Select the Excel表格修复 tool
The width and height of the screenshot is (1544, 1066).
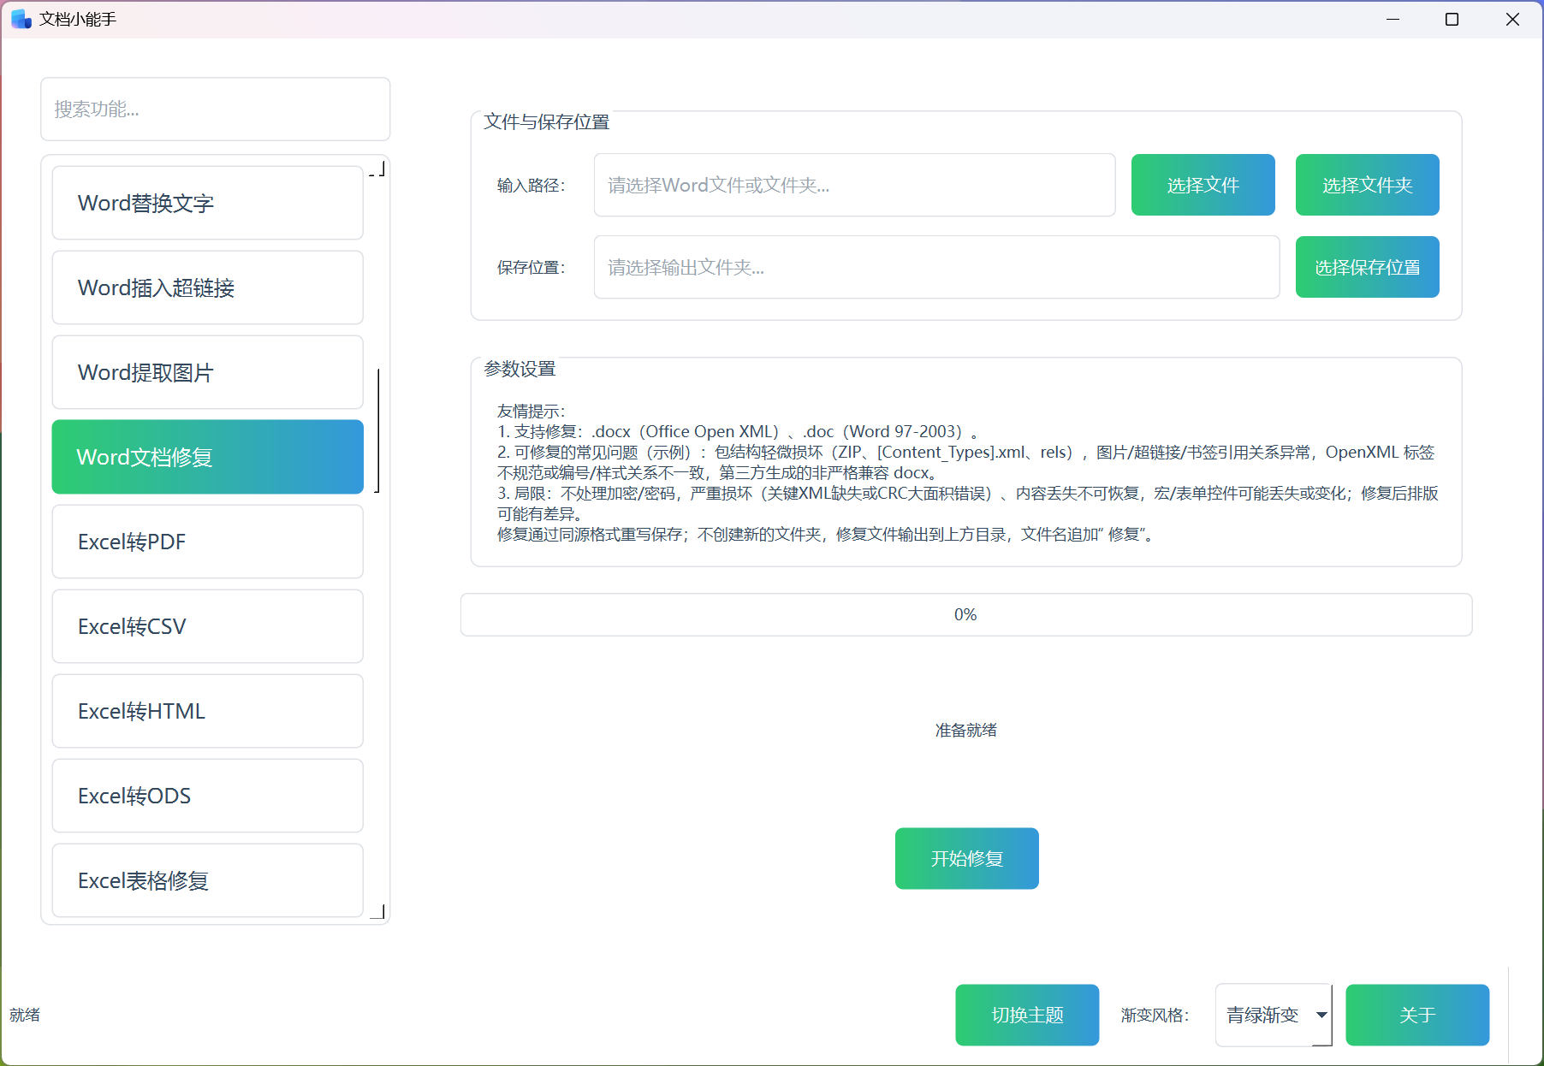(207, 880)
